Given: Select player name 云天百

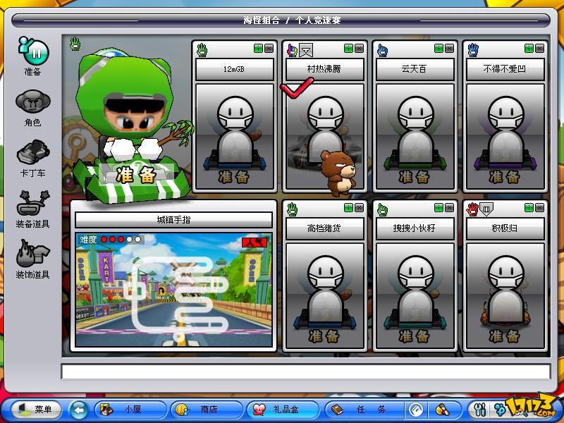Looking at the screenshot, I should [415, 69].
